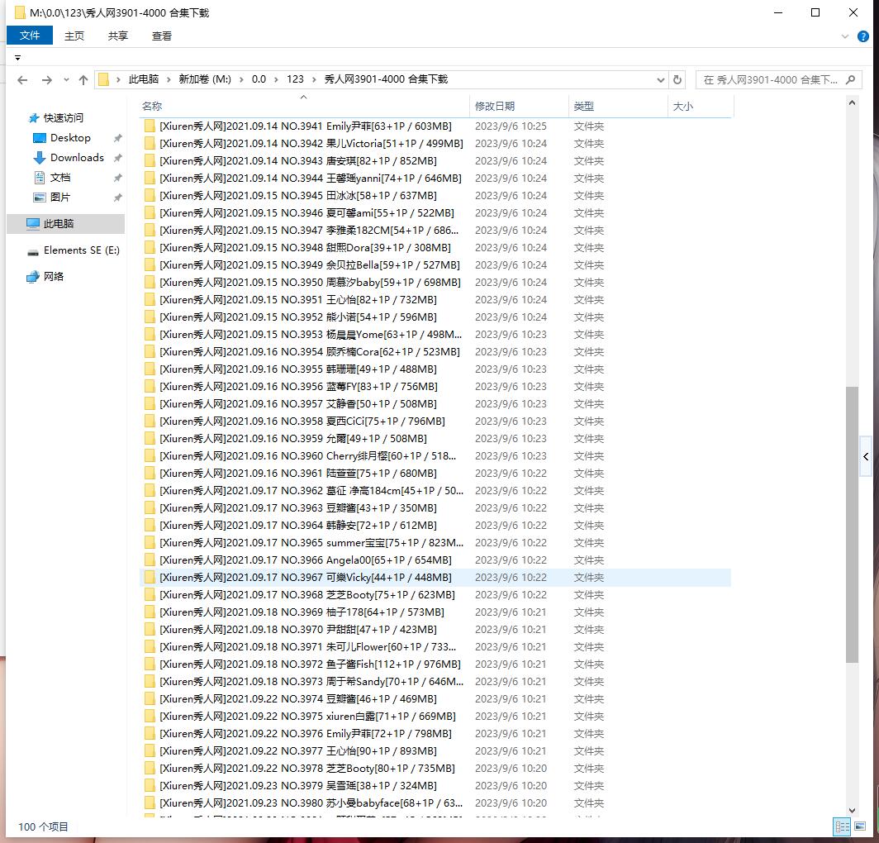The height and width of the screenshot is (843, 879).
Task: Open the address bar history dropdown
Action: [x=661, y=80]
